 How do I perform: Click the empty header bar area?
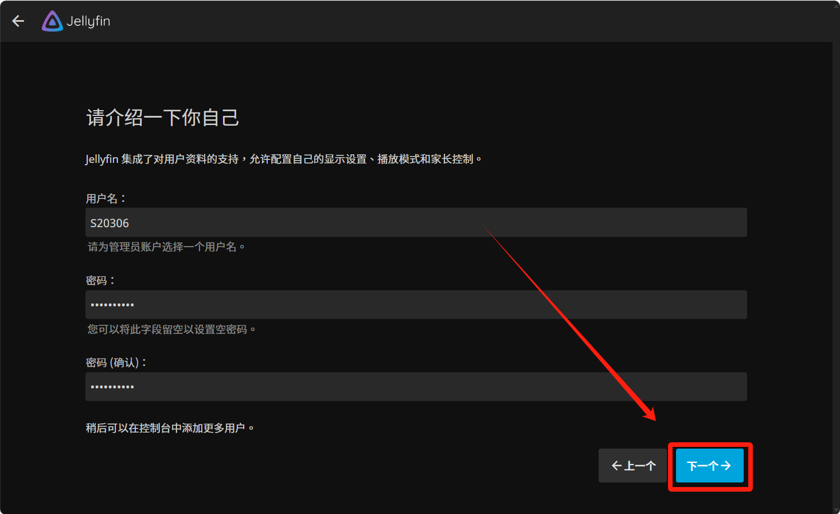click(459, 21)
